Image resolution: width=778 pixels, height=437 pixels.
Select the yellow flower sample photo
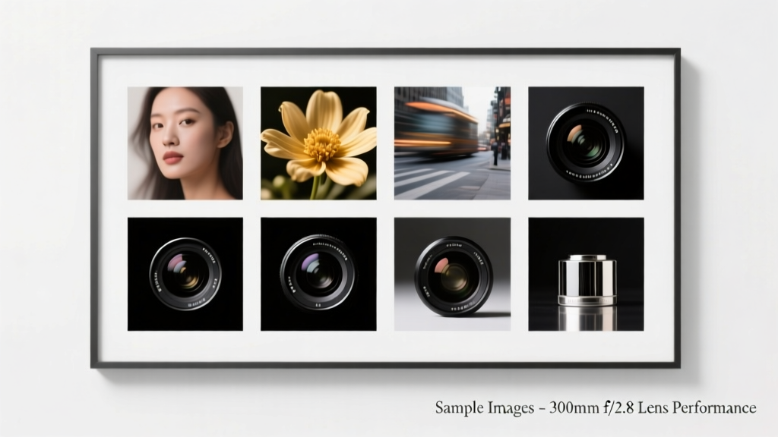click(318, 143)
